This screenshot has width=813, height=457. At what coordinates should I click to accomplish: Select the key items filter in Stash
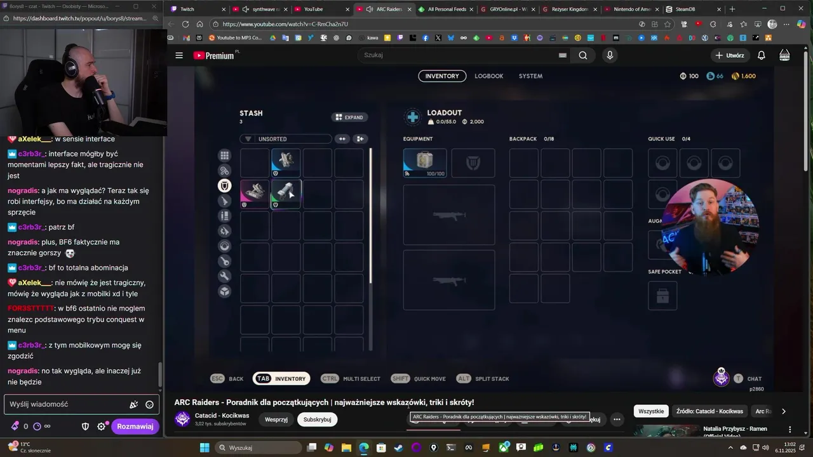point(224,261)
